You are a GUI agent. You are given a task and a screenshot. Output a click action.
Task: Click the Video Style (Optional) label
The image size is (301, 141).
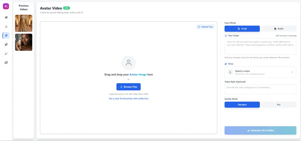click(235, 82)
